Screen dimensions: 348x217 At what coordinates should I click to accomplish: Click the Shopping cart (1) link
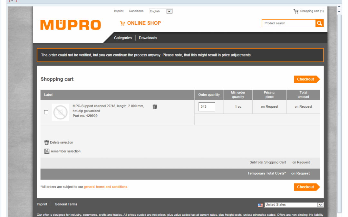pyautogui.click(x=312, y=11)
